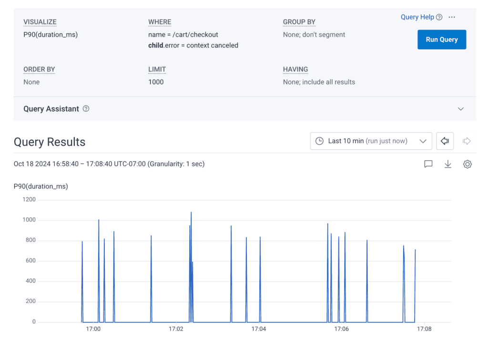This screenshot has width=488, height=346.
Task: Step forward to the next time range
Action: pyautogui.click(x=467, y=141)
